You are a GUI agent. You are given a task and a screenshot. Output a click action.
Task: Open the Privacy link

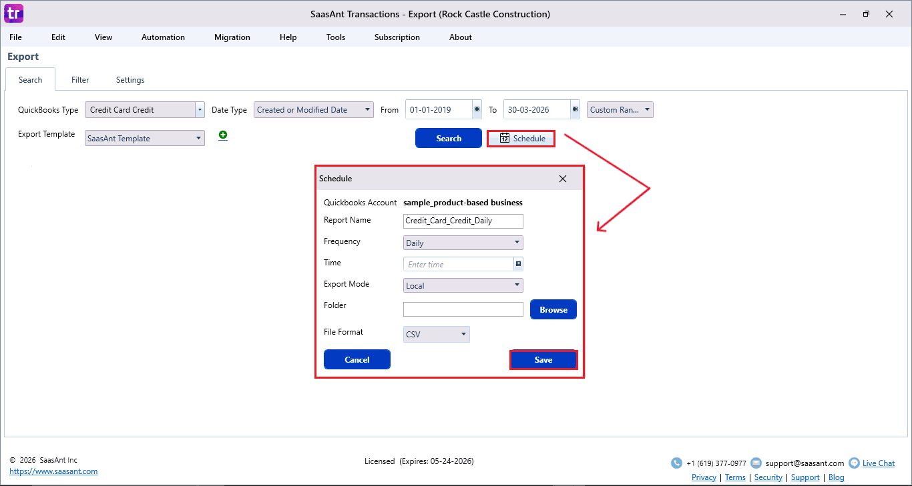click(x=704, y=477)
